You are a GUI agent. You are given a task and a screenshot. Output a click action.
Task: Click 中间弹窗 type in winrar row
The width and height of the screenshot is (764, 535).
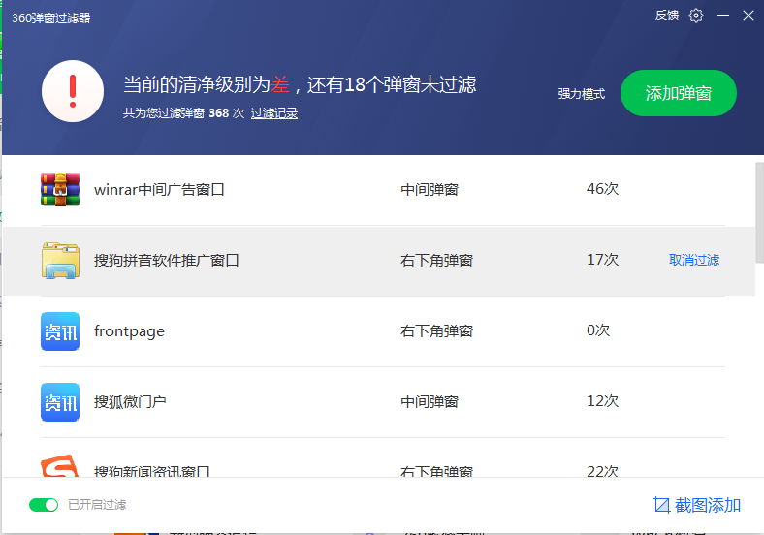click(x=430, y=190)
